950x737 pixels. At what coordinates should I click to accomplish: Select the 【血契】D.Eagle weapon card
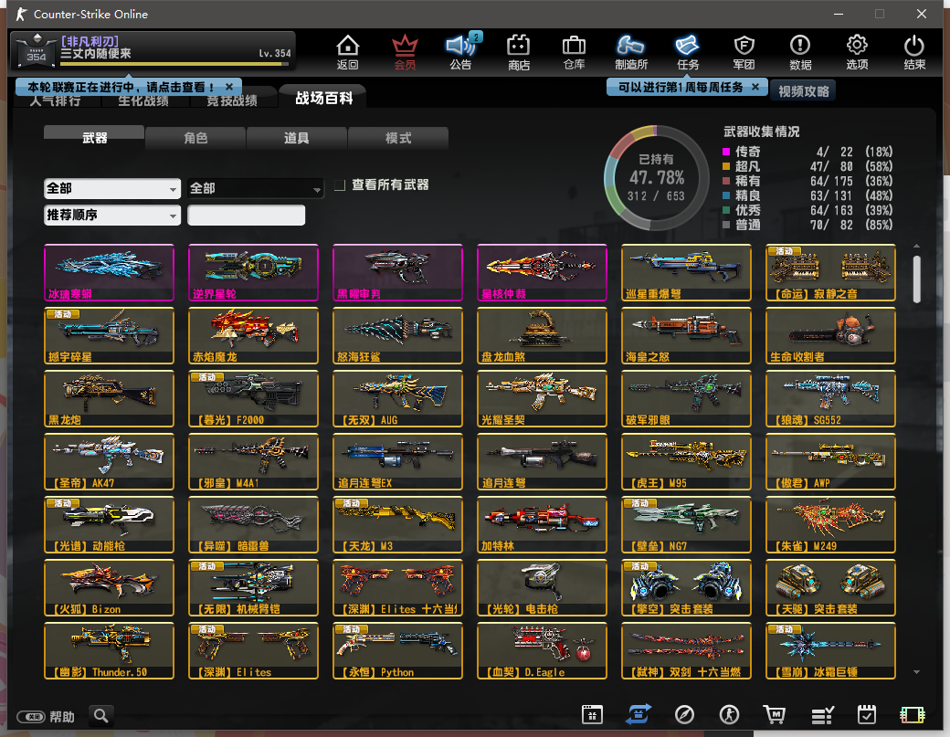[x=542, y=650]
